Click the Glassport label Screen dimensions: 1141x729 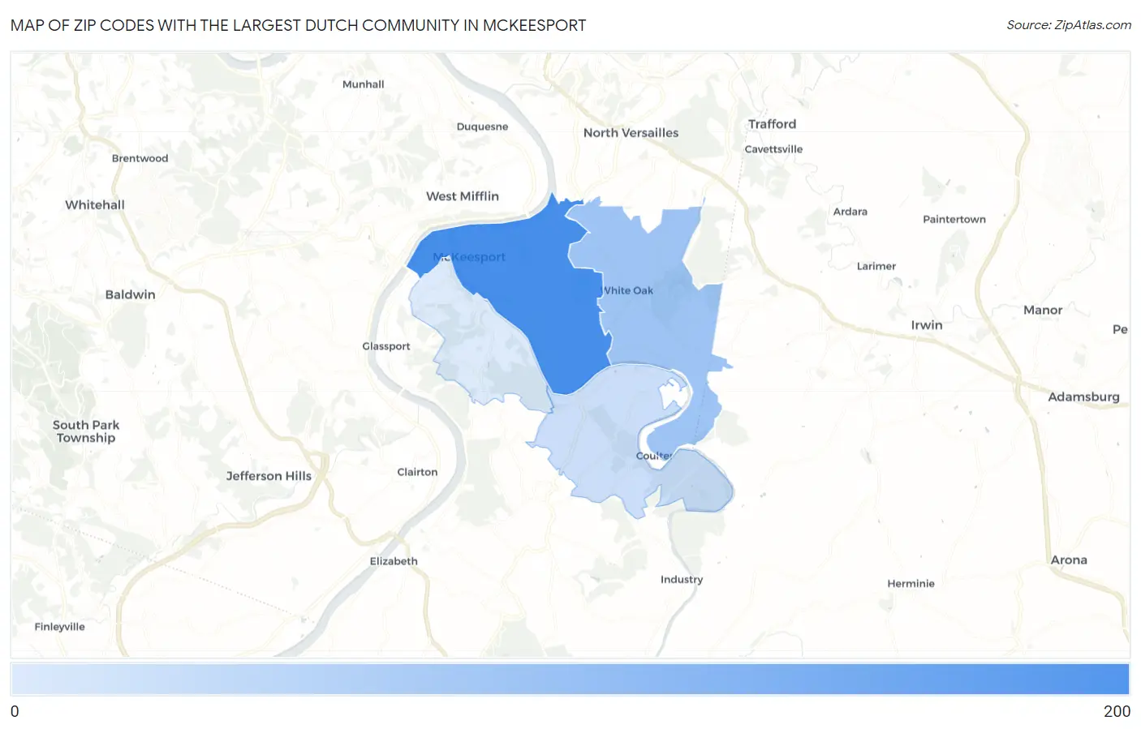386,346
